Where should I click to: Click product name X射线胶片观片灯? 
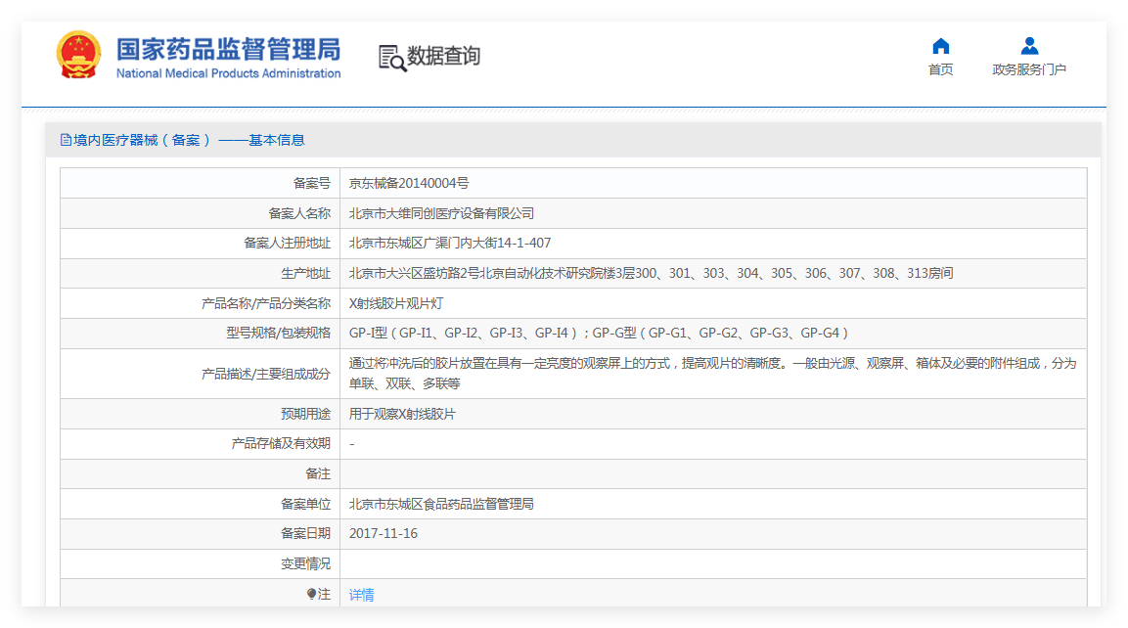(395, 303)
